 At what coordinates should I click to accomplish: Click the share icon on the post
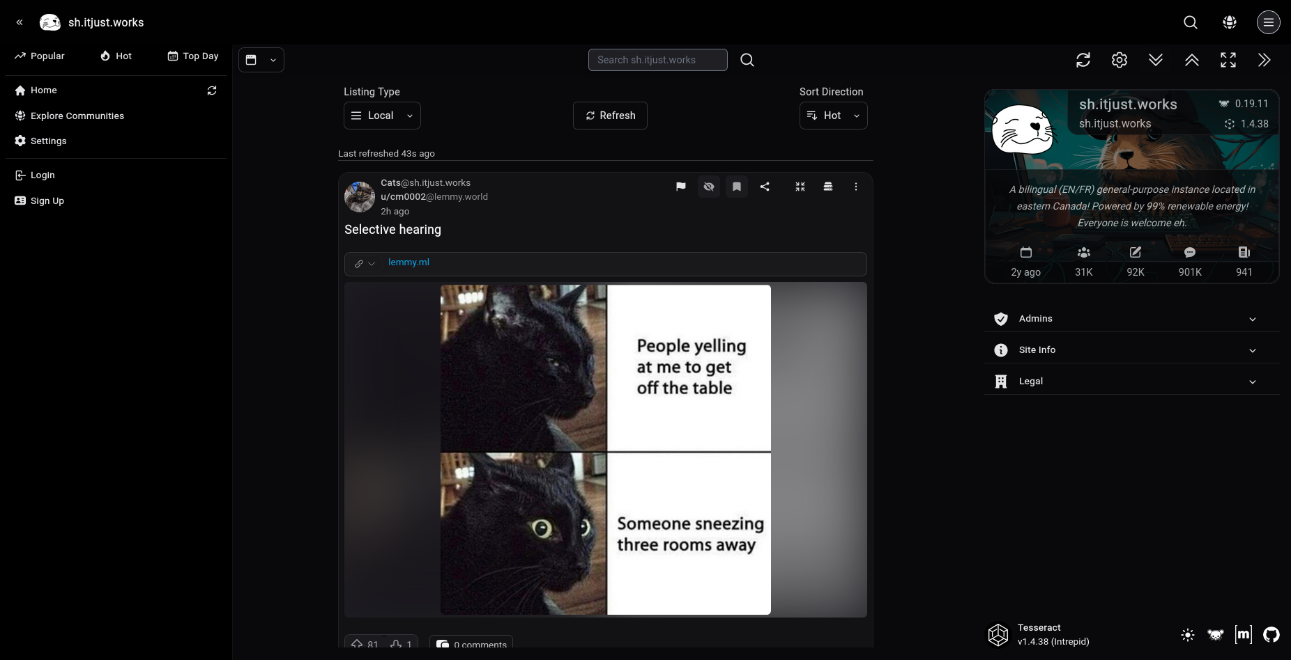(x=765, y=187)
